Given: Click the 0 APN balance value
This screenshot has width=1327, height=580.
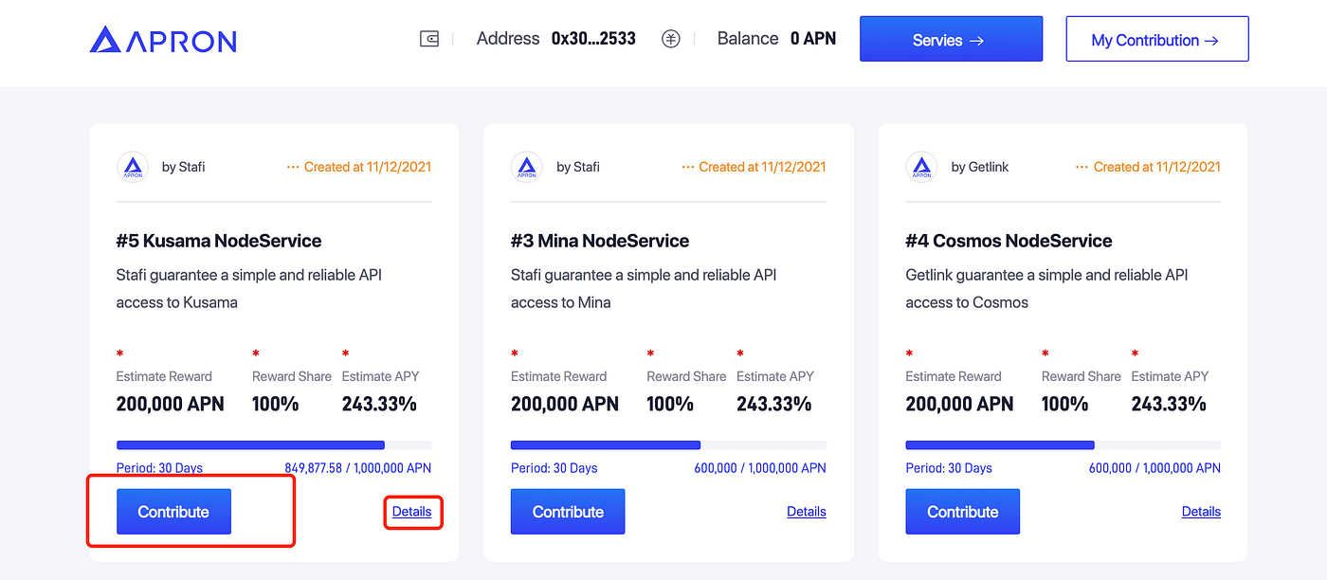Looking at the screenshot, I should [813, 39].
